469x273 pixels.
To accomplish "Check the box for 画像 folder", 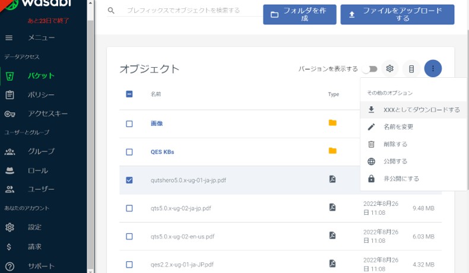I will 129,123.
